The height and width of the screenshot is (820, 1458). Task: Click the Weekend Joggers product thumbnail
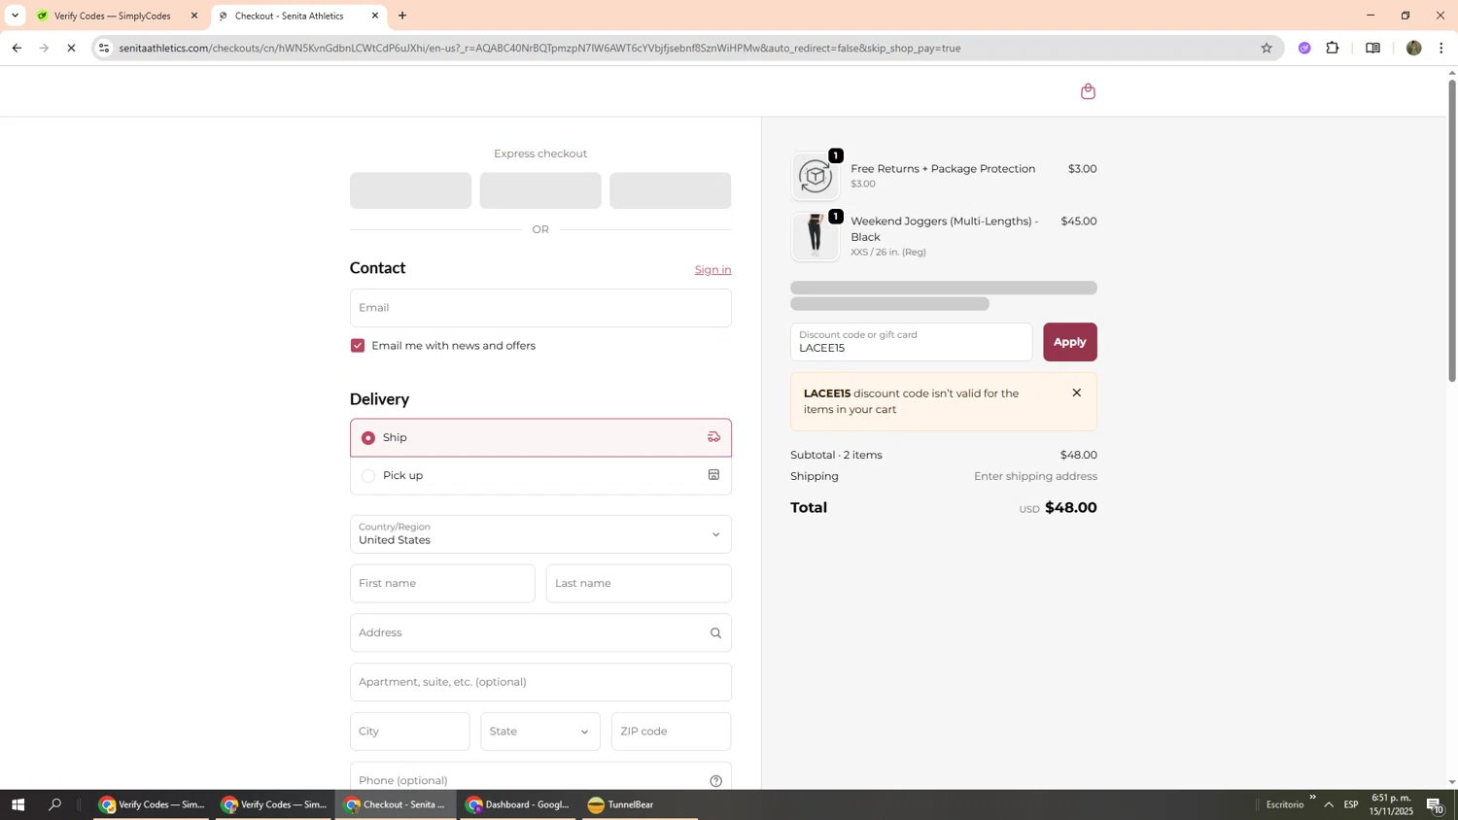(815, 236)
